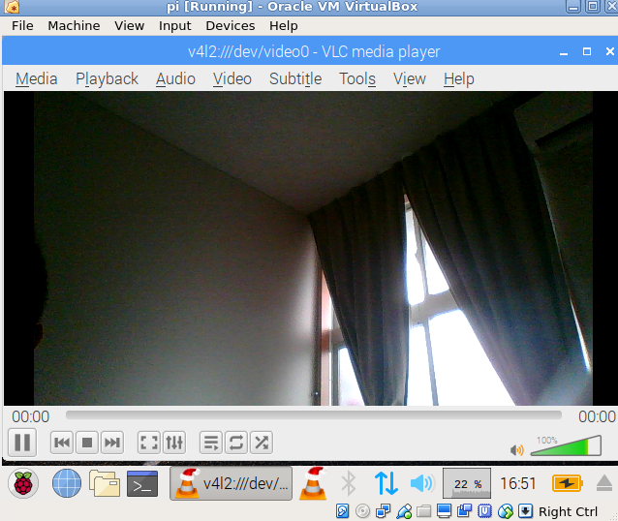Open the Audio menu in VLC

[175, 78]
